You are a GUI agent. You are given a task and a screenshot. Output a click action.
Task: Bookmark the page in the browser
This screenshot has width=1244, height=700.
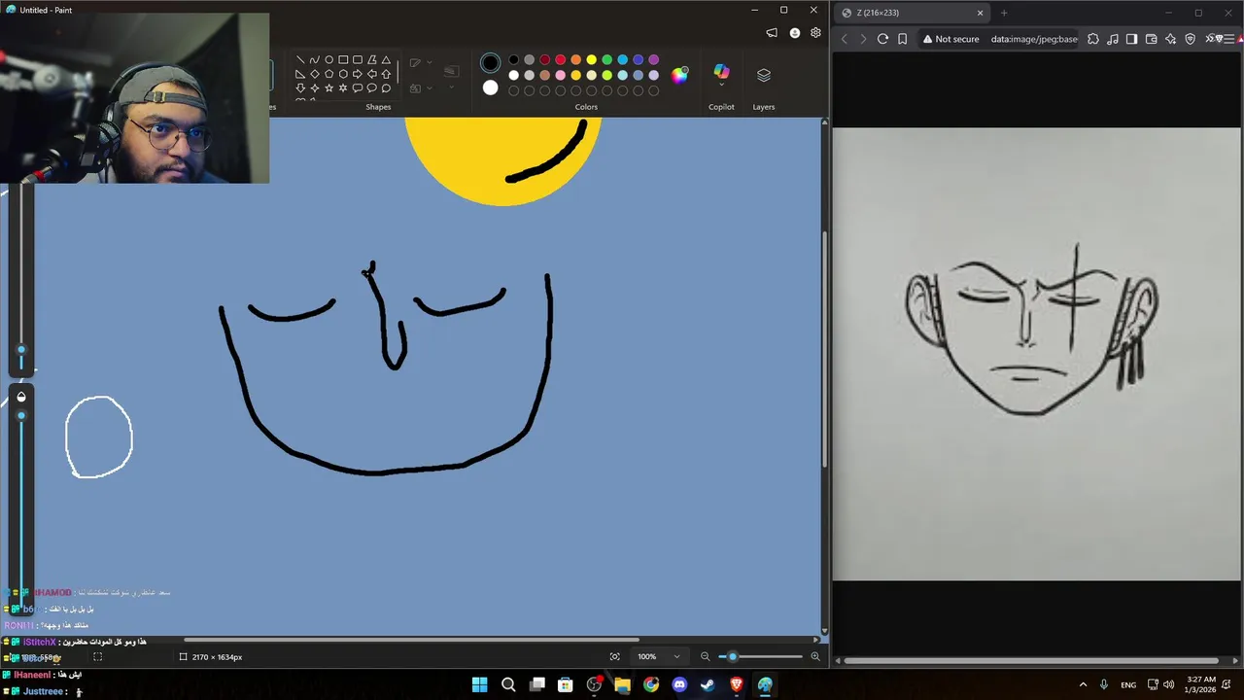(x=903, y=39)
